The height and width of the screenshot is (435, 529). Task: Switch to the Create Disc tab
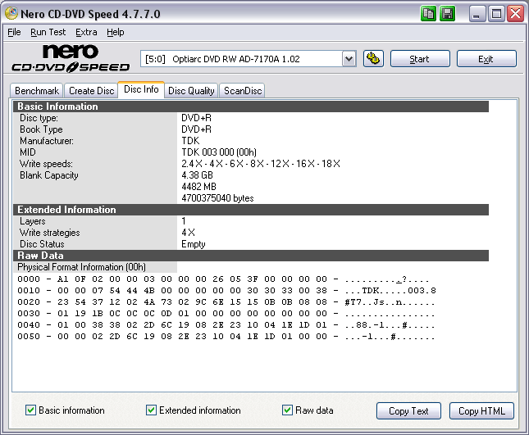[91, 91]
